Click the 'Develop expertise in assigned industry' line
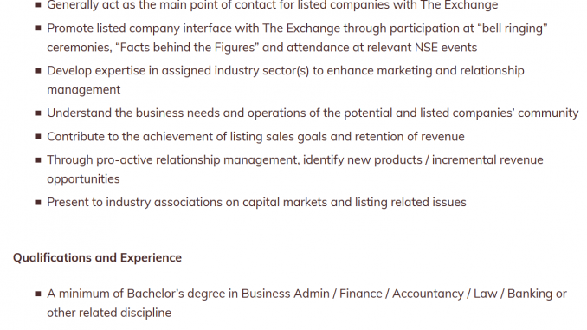The image size is (587, 330). (286, 71)
